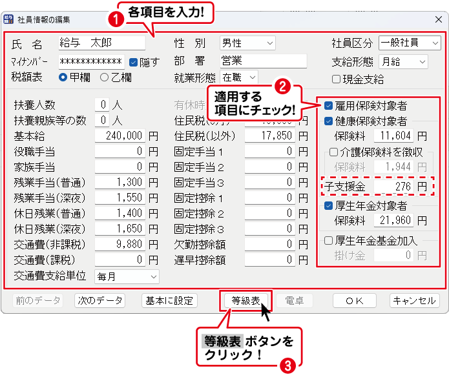This screenshot has height=379, width=449.
Task: Check the 厚生年金基金加入 option
Action: coord(329,241)
